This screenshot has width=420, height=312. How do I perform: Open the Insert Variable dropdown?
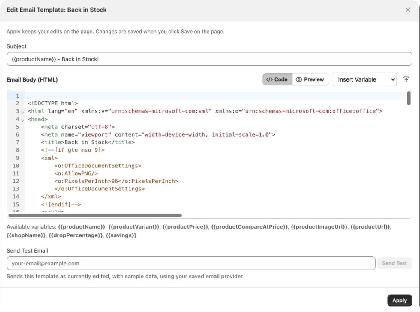[364, 79]
